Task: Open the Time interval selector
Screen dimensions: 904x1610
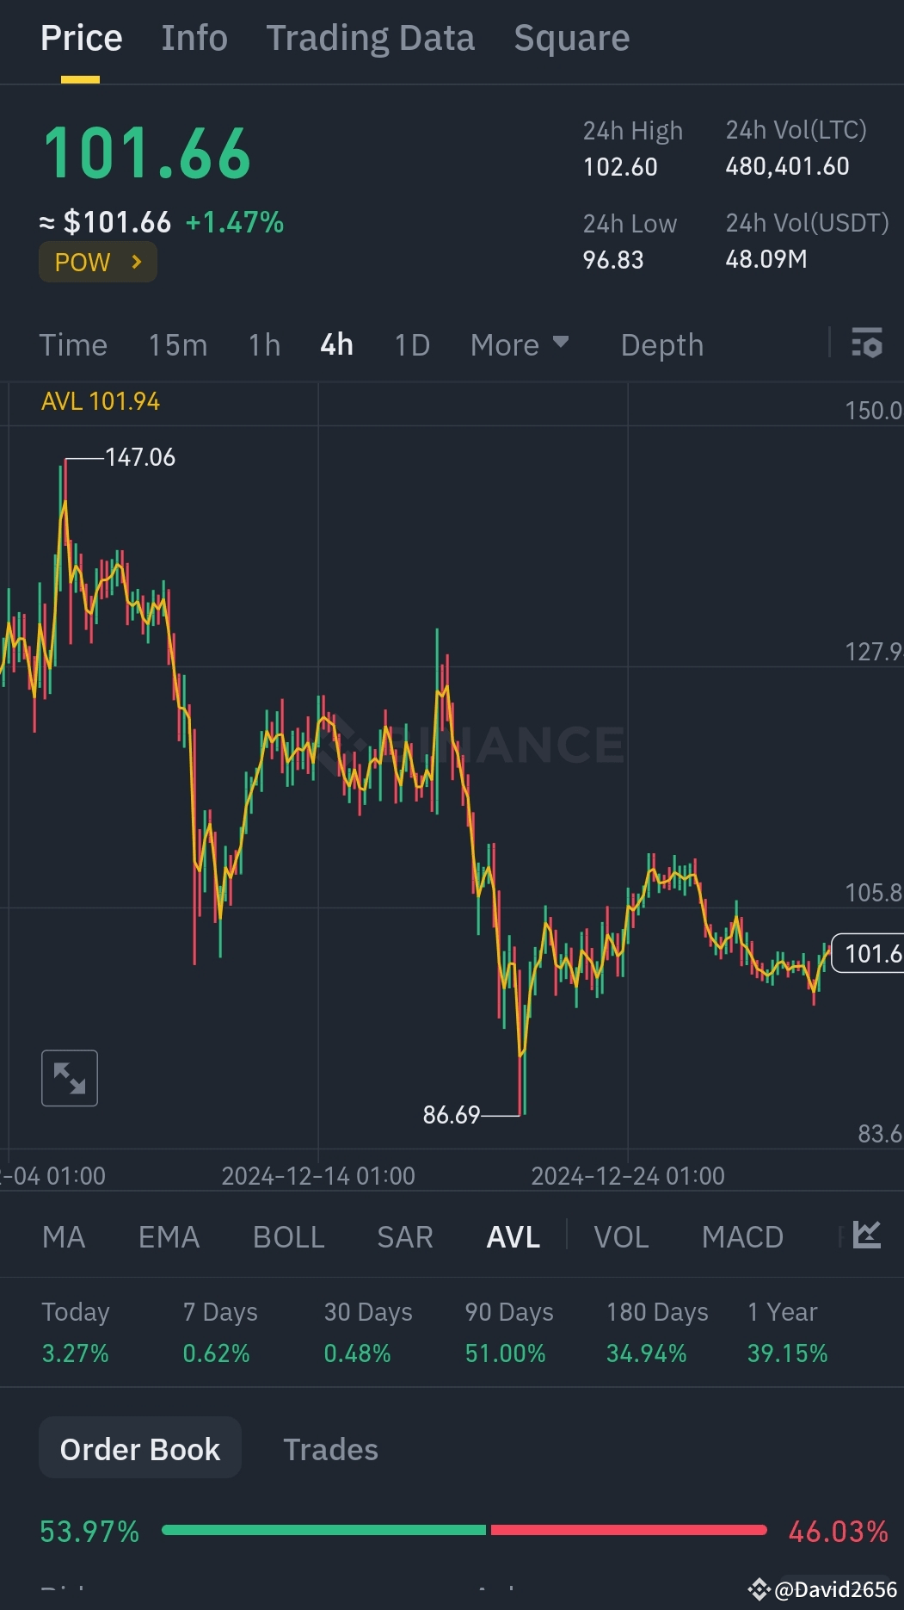Action: coord(73,344)
